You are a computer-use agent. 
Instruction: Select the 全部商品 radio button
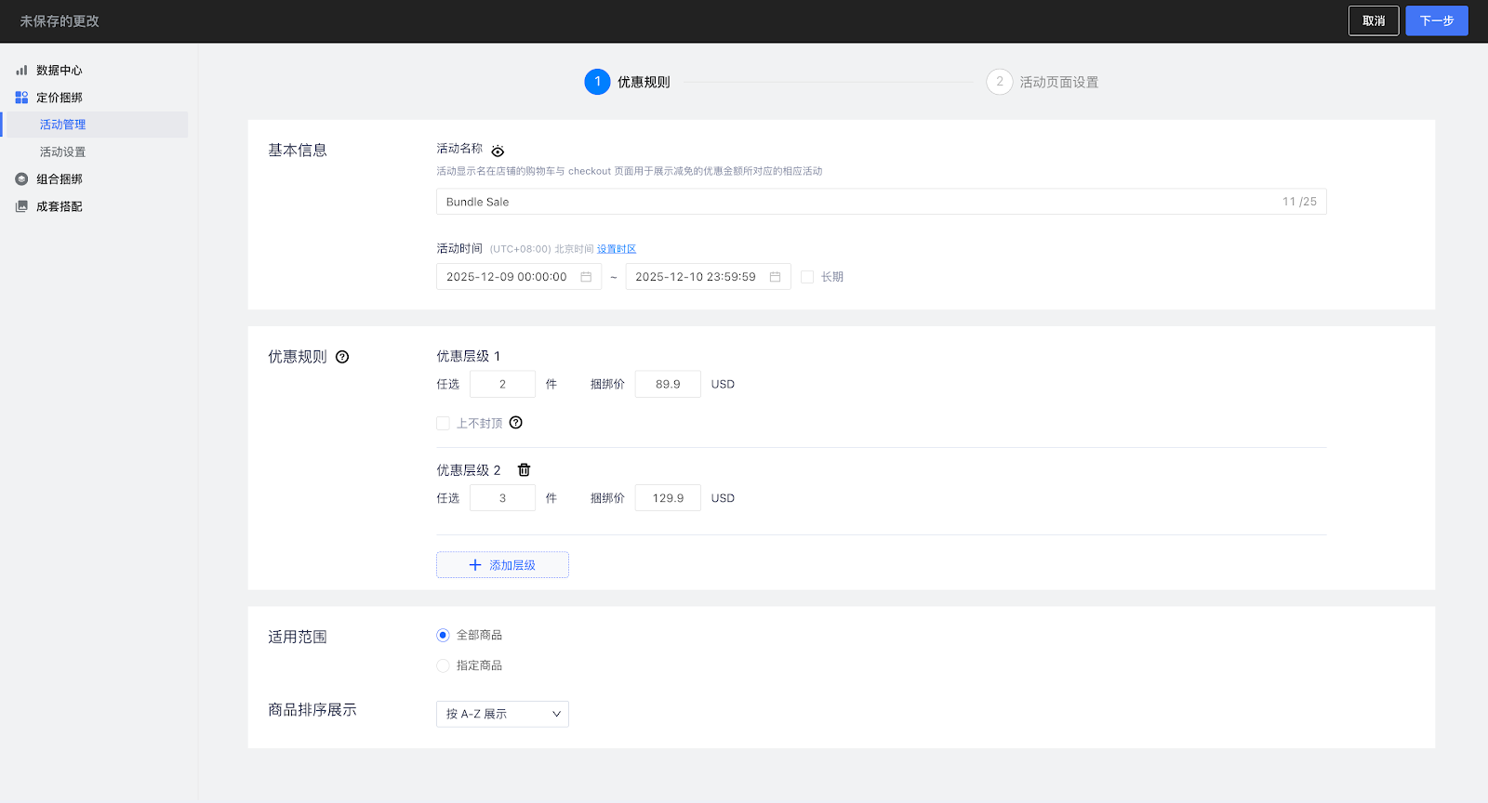pyautogui.click(x=443, y=636)
